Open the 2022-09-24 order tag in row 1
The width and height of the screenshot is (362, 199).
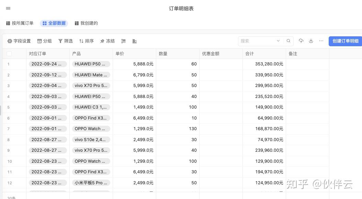(x=48, y=64)
